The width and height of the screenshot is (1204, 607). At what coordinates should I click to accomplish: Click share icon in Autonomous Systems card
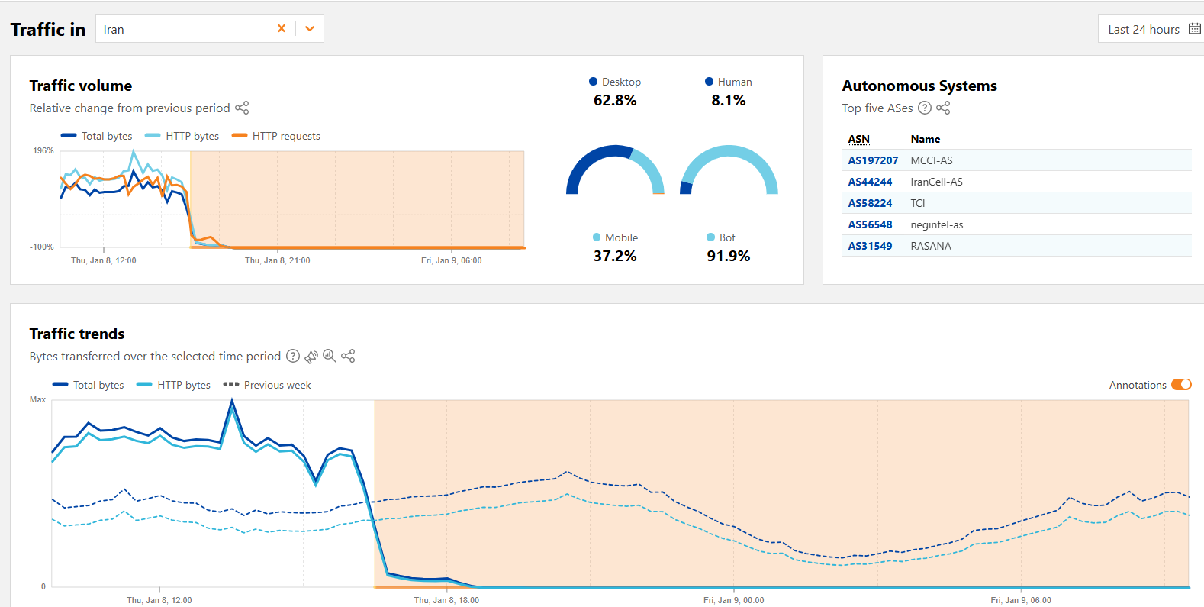click(943, 108)
